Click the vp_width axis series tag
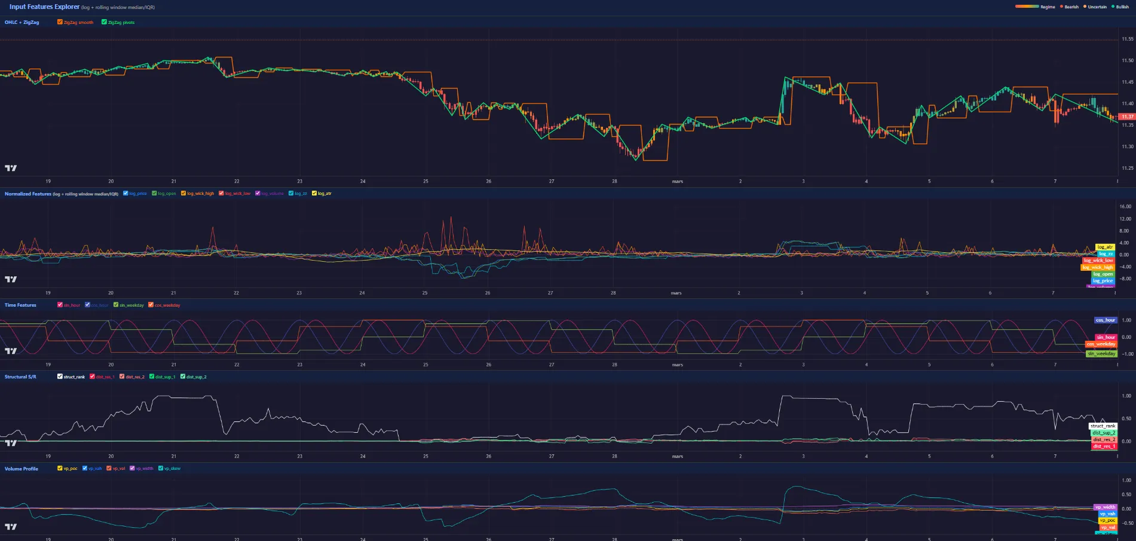This screenshot has height=541, width=1136. 1105,507
